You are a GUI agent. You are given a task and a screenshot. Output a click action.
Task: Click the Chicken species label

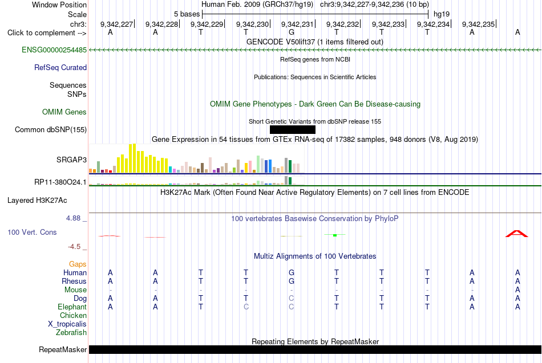[x=73, y=315]
